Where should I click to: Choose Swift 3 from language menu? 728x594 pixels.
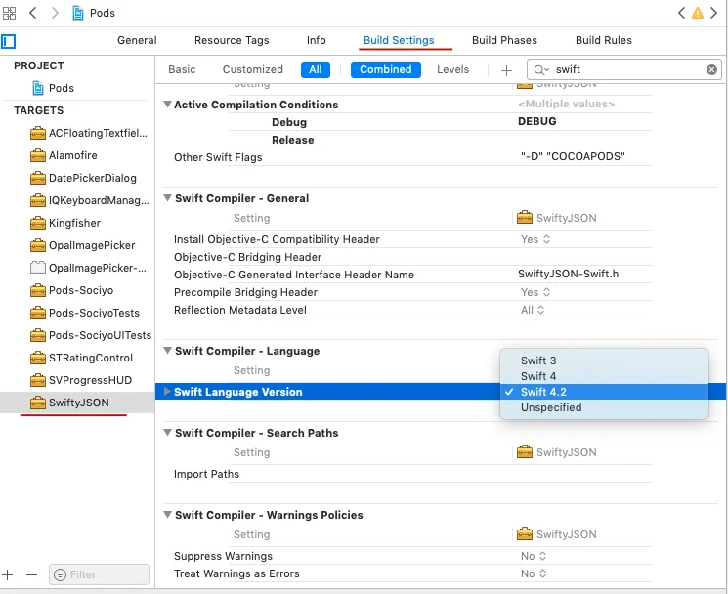point(604,361)
